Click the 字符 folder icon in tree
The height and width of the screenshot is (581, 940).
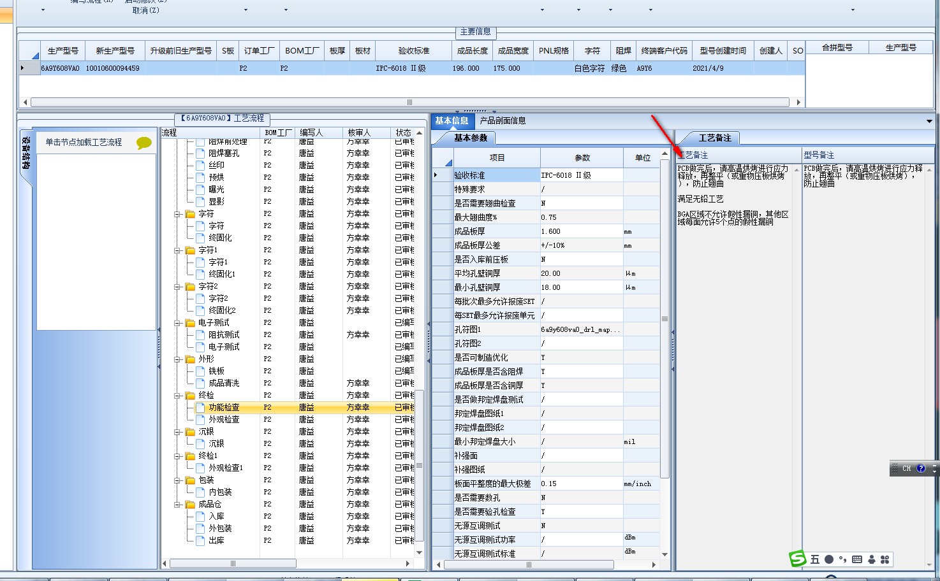(190, 214)
